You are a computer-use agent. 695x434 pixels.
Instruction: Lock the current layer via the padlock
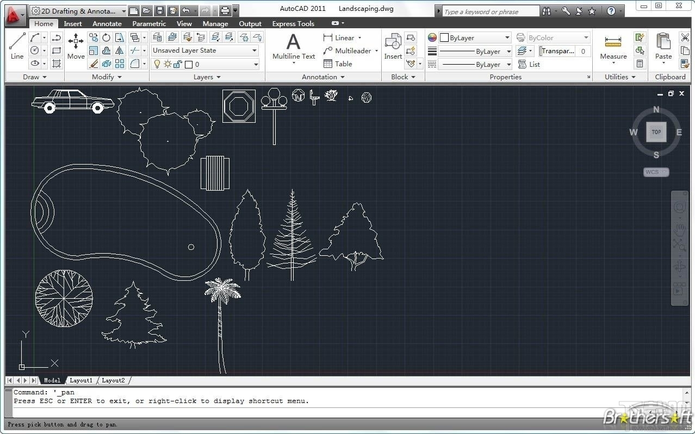point(177,64)
